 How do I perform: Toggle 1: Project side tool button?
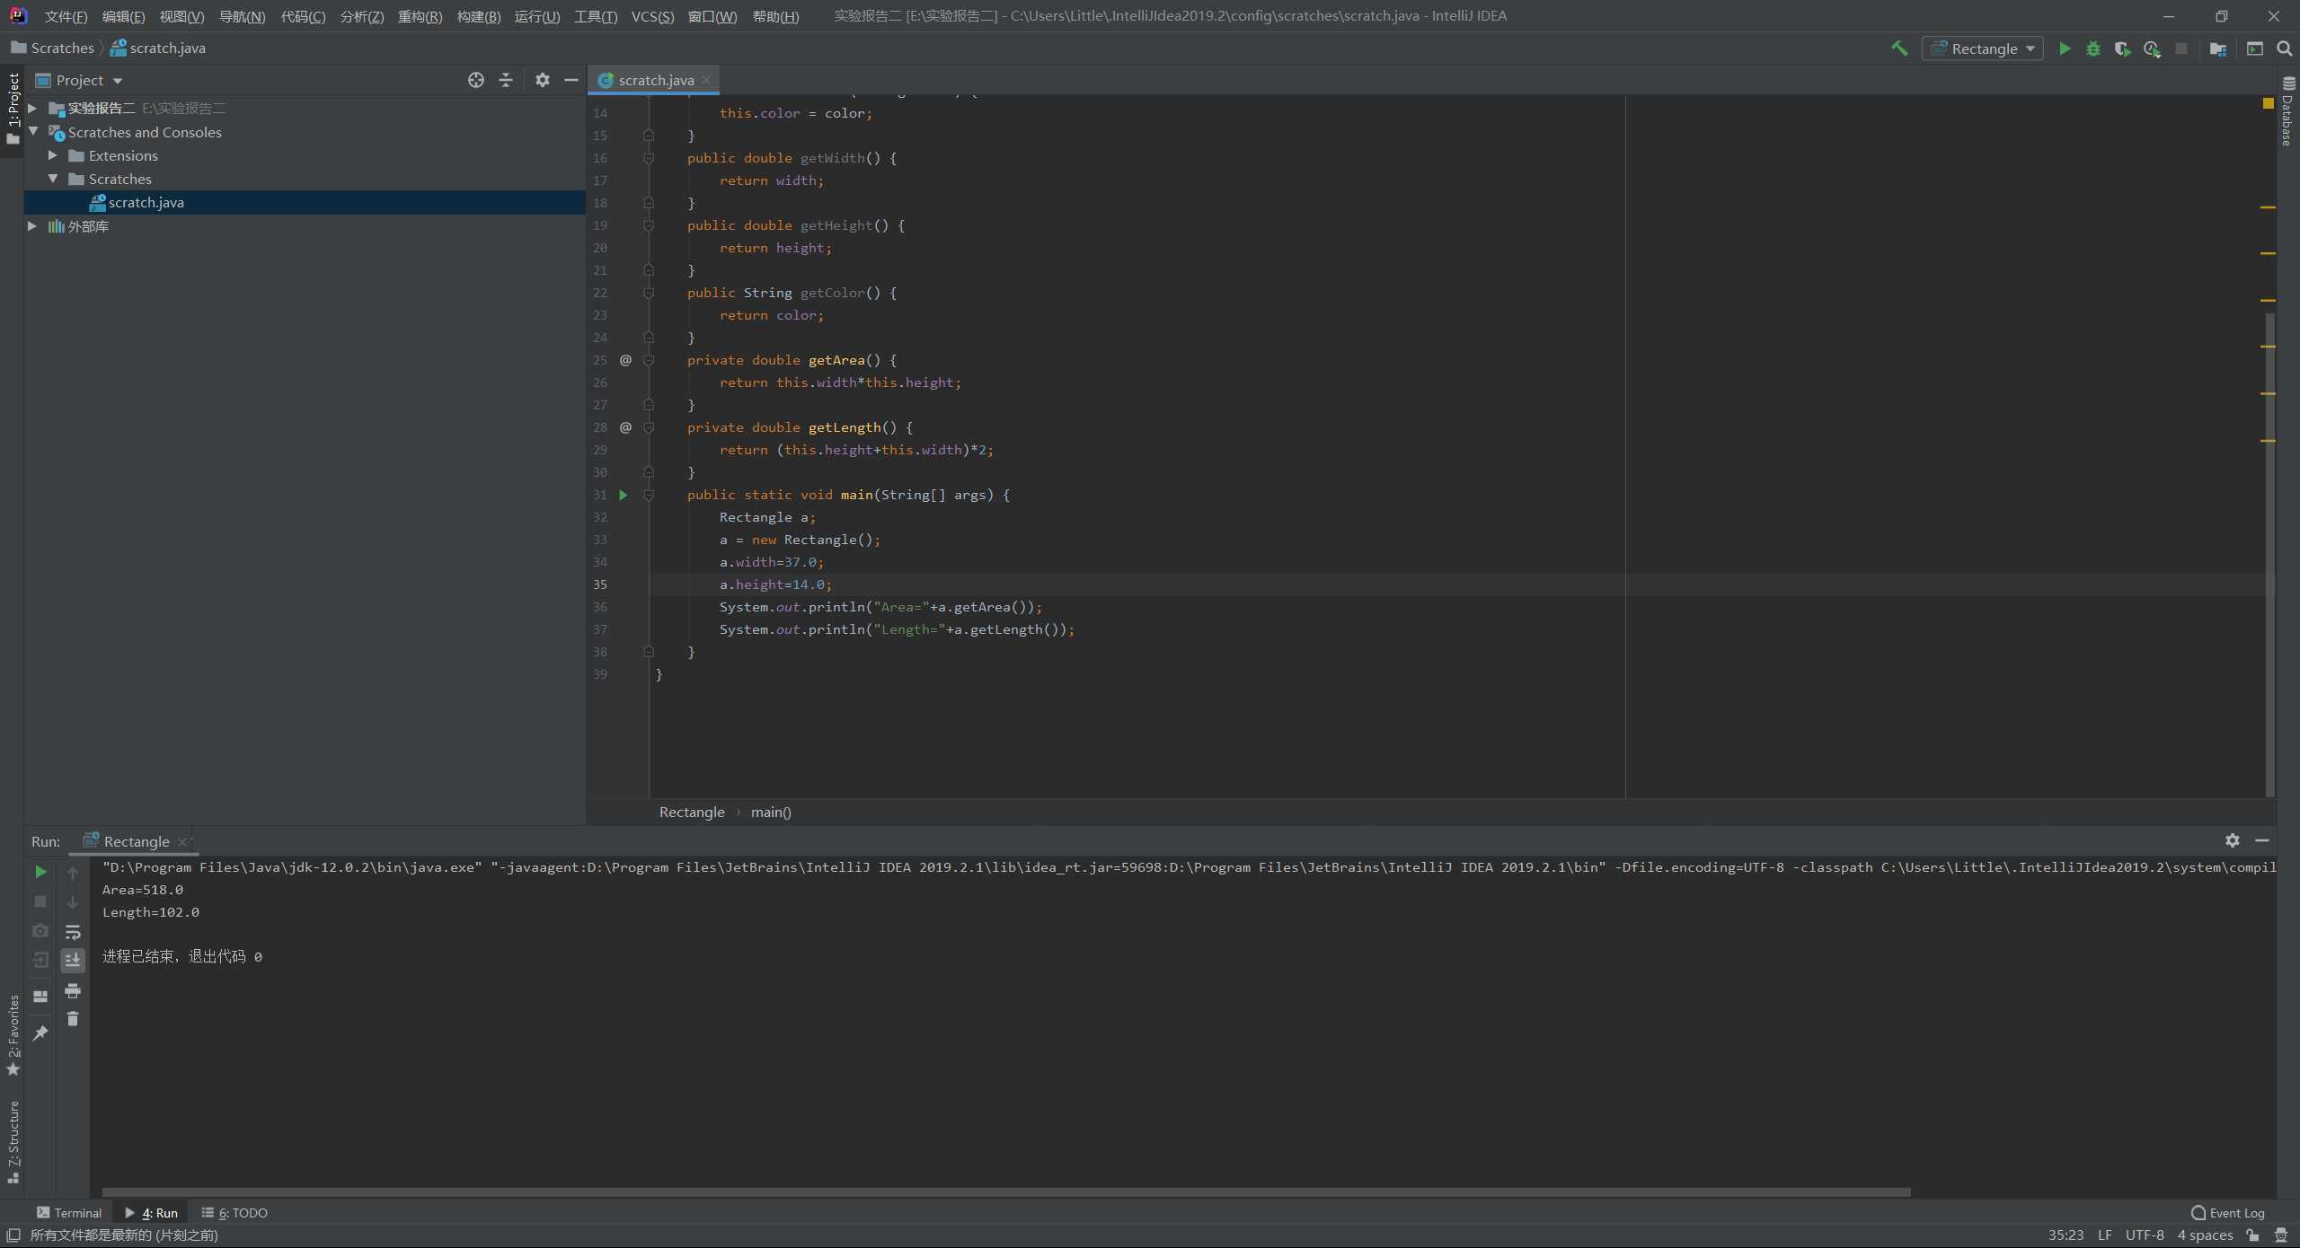[13, 109]
